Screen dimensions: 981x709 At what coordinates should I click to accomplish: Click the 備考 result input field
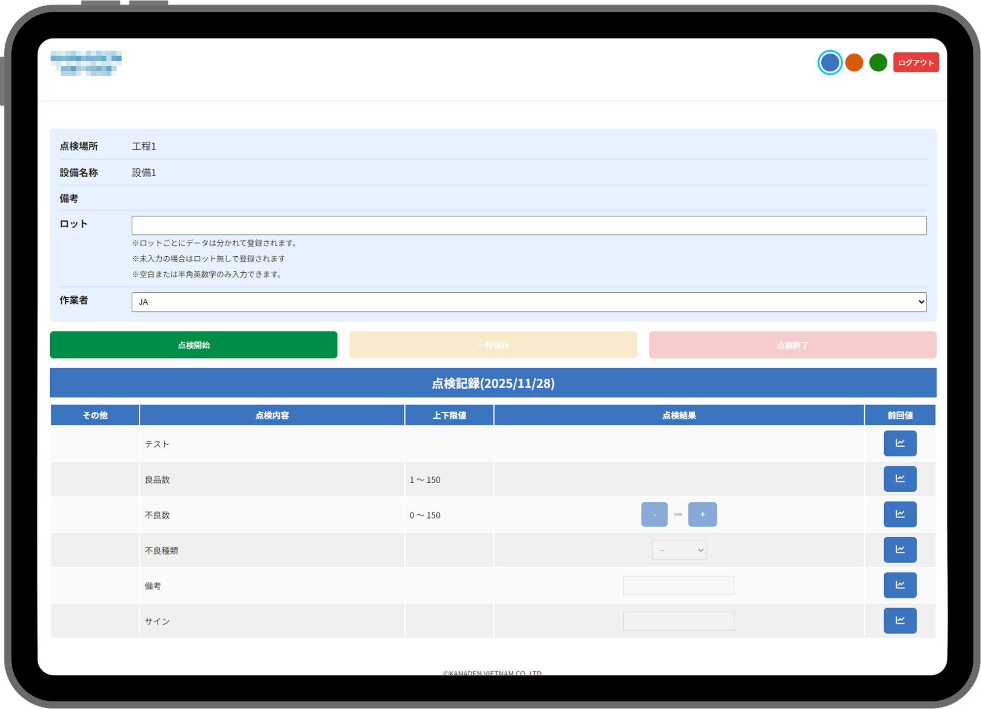point(678,585)
